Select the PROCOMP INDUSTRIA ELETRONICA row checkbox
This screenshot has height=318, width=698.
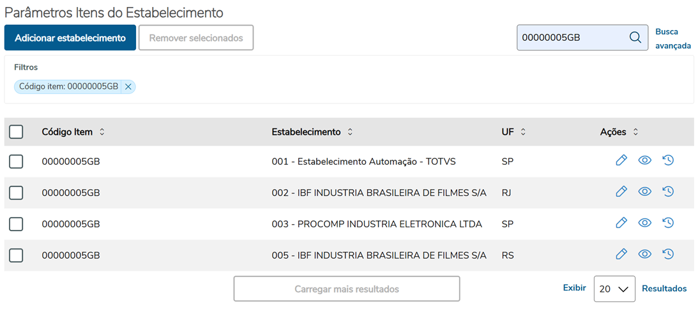(x=16, y=223)
